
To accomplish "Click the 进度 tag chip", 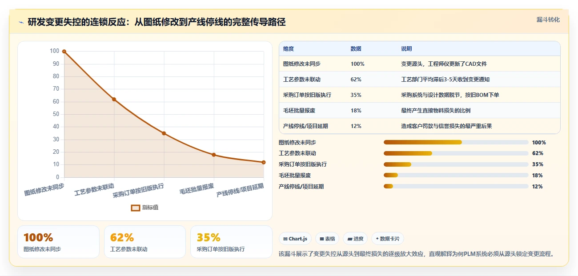I will click(355, 239).
